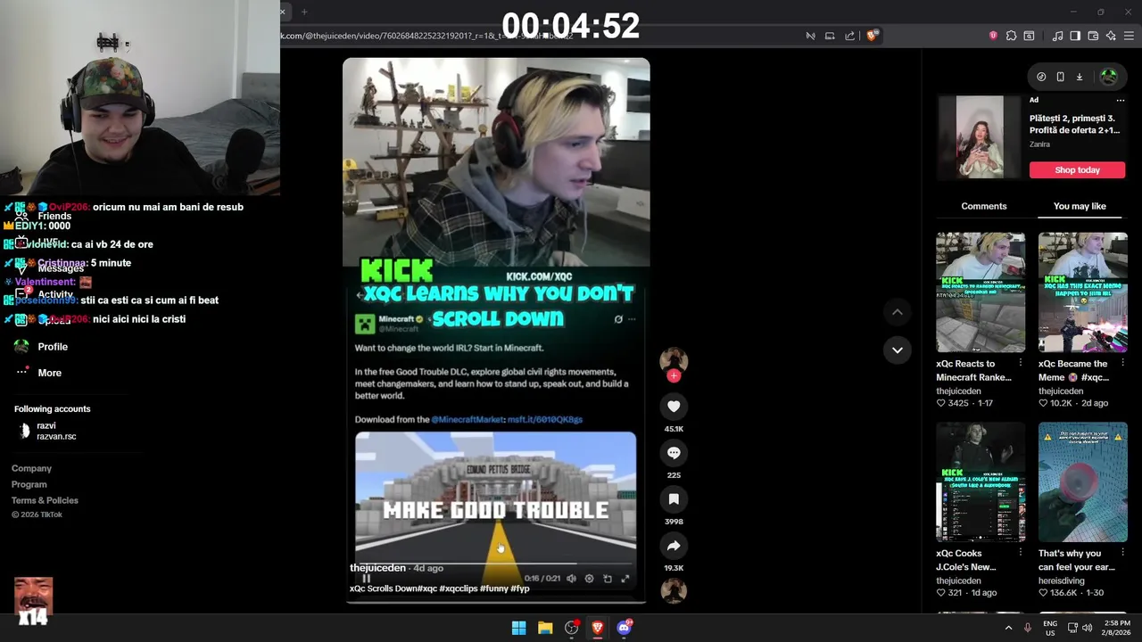Like the xQc video with heart icon

[x=674, y=407]
